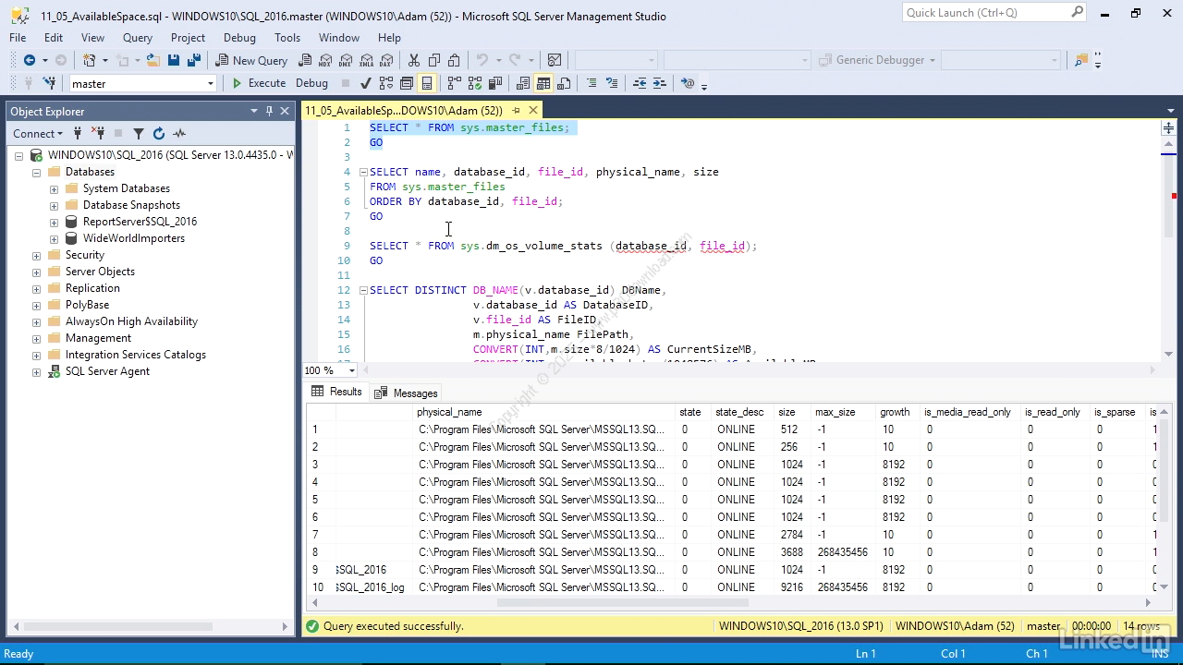Click Specify Values for Template Parameters icon
Viewport: 1183px width, 665px height.
(687, 83)
